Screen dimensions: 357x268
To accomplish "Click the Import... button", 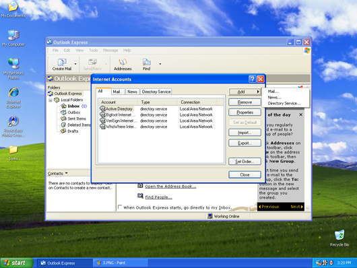I will (x=245, y=133).
